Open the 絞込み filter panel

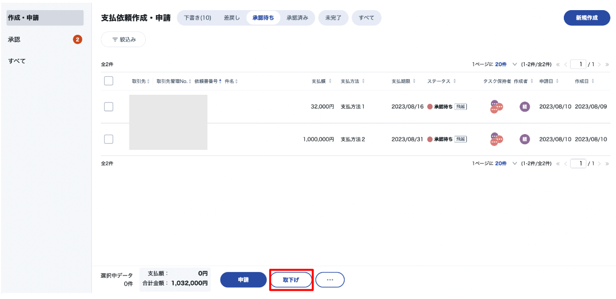123,39
